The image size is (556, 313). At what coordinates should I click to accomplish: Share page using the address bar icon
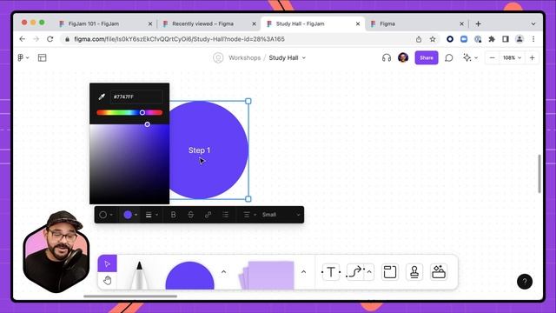419,39
